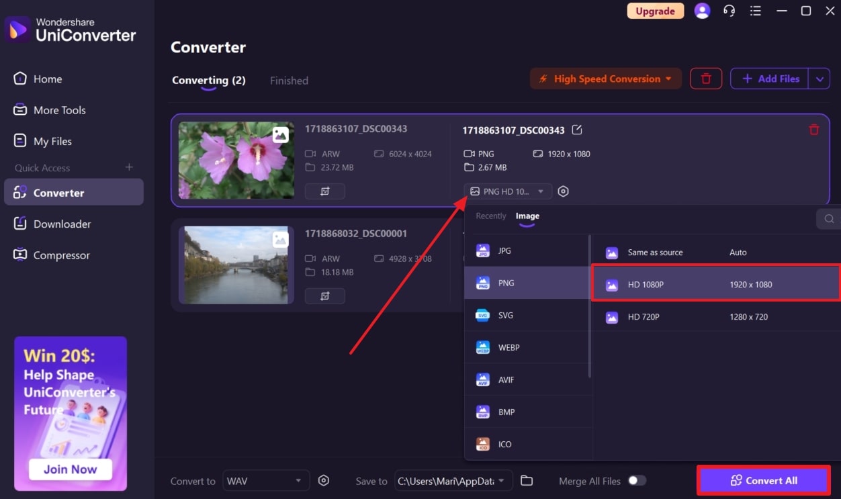Screen dimensions: 841x499
Task: Choose the Same as source Auto preset
Action: coord(716,253)
